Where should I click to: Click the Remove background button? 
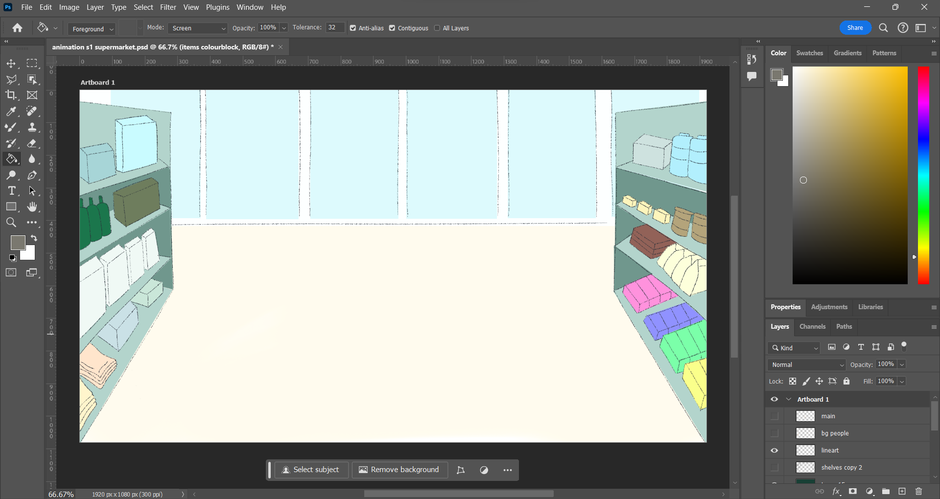[x=399, y=470]
